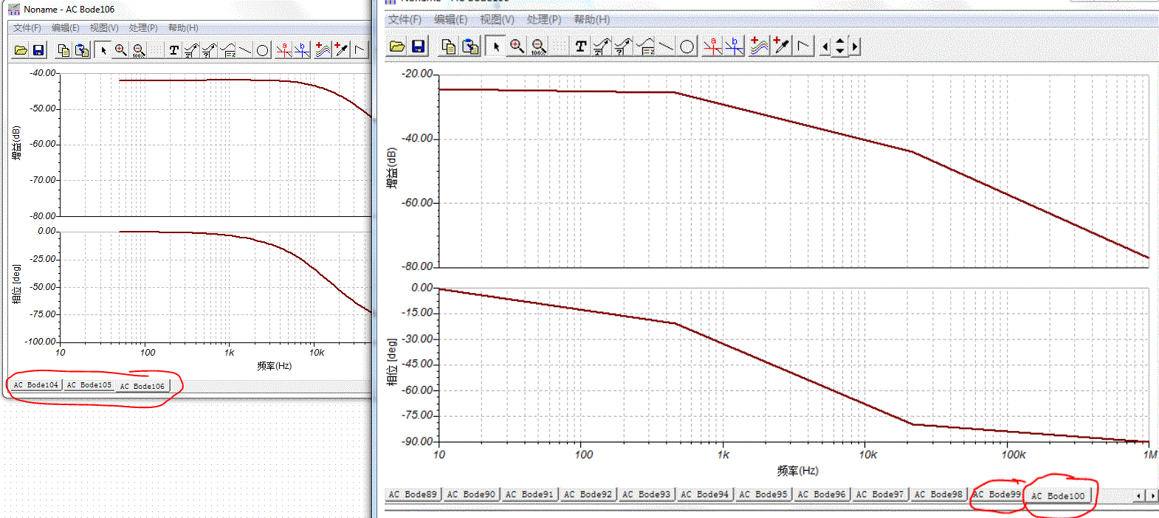Open 文件(F) menu in Bode106 window
The width and height of the screenshot is (1159, 518).
coord(27,27)
